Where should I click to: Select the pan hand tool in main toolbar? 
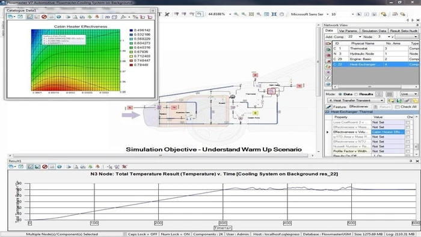(281, 14)
